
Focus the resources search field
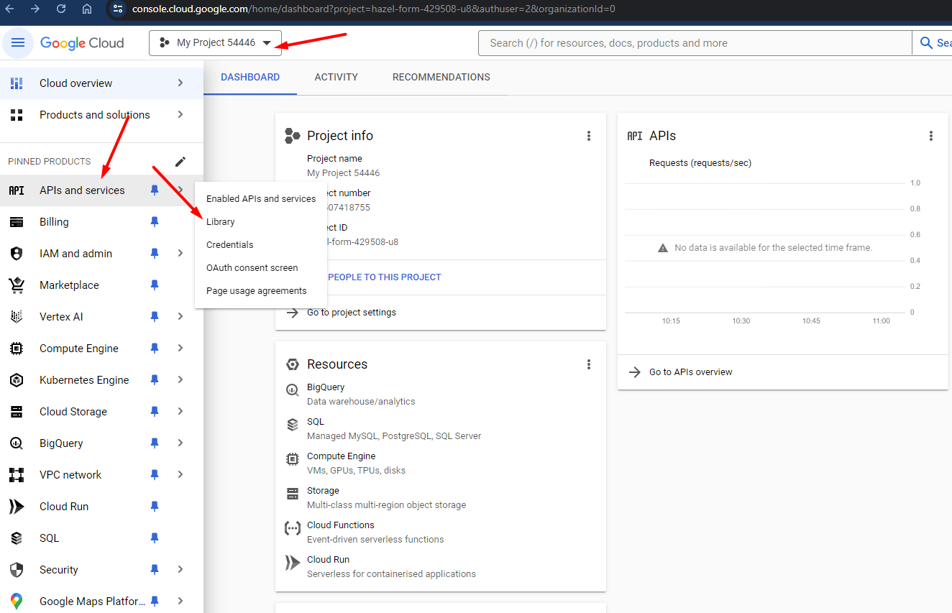pyautogui.click(x=695, y=43)
